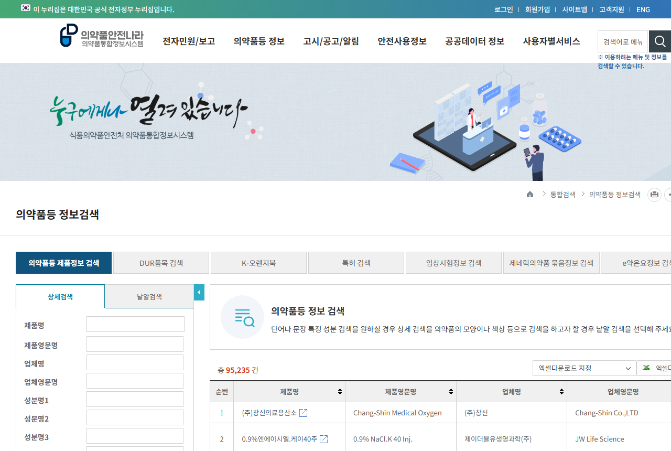Sort by 제품영문명 column arrows

[x=451, y=392]
